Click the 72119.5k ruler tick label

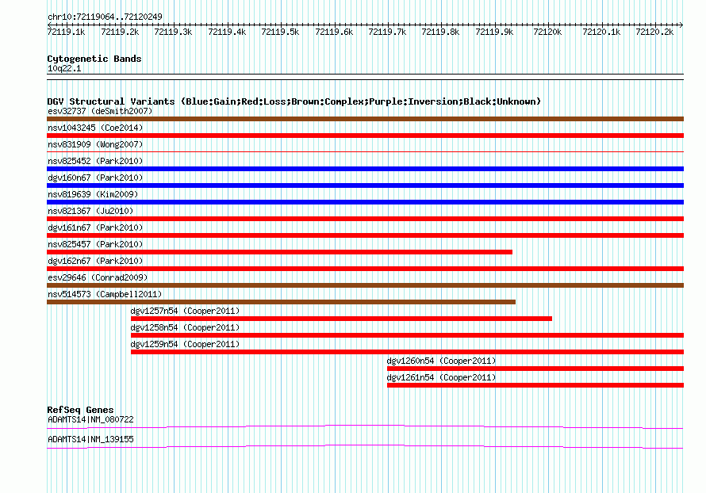click(x=280, y=32)
